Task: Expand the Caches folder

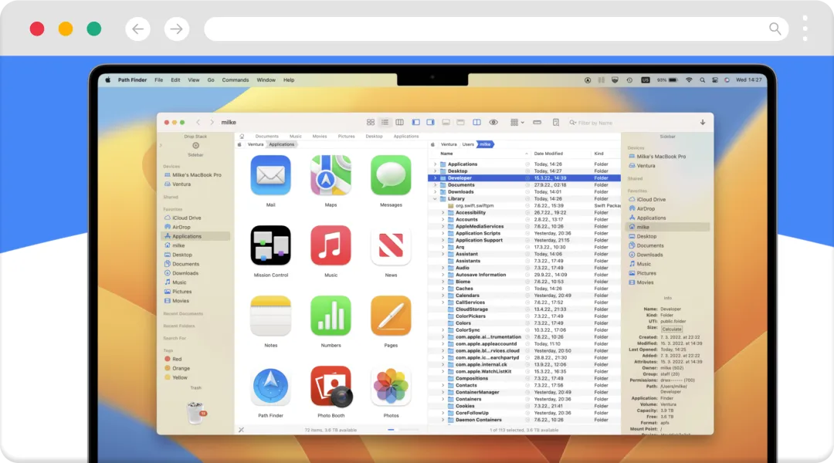Action: (x=442, y=289)
